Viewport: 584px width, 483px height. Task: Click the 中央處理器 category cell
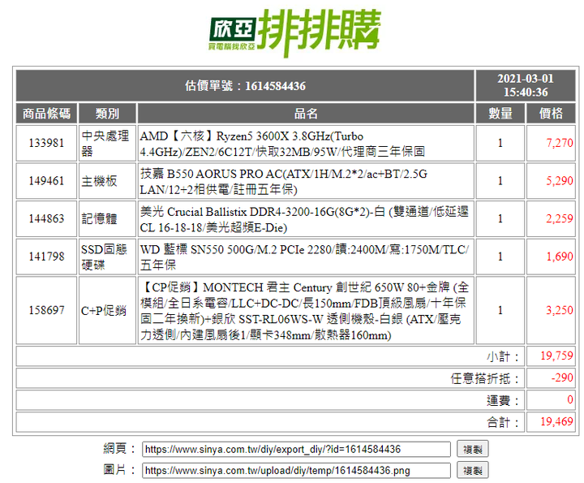[x=107, y=143]
